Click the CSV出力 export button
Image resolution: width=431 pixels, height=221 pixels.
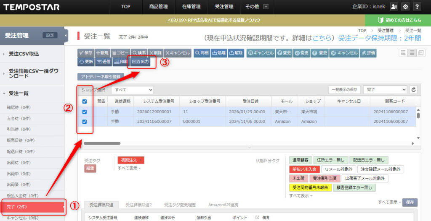tap(141, 62)
